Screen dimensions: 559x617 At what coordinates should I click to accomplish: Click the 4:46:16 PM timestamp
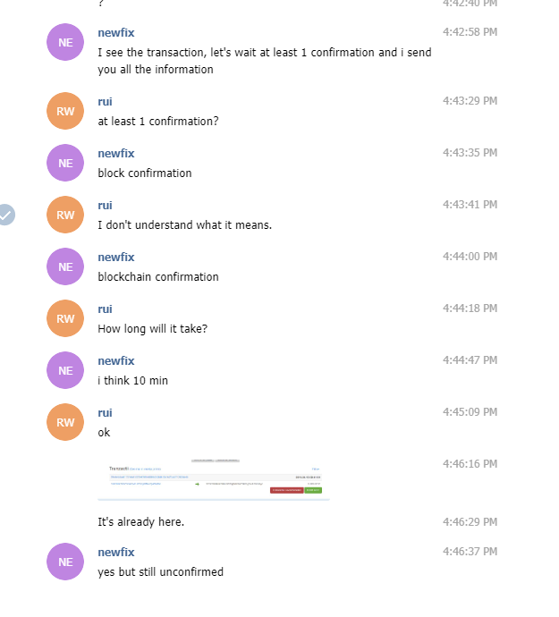tap(470, 464)
